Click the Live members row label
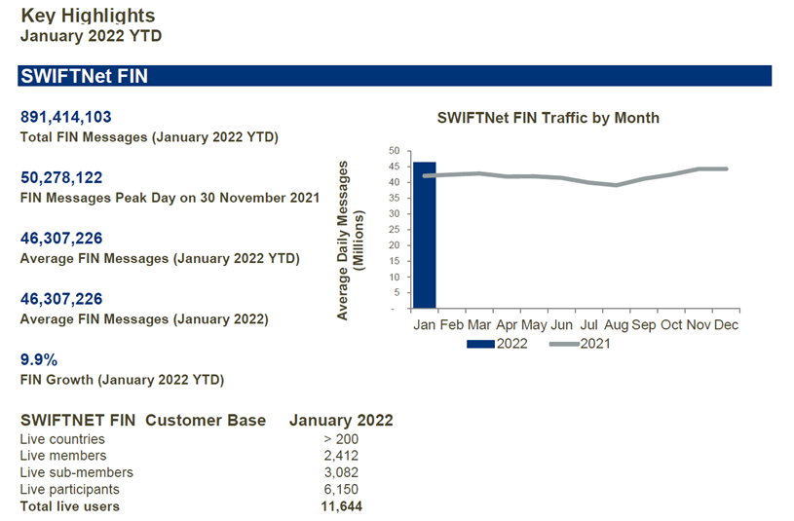 click(x=63, y=456)
